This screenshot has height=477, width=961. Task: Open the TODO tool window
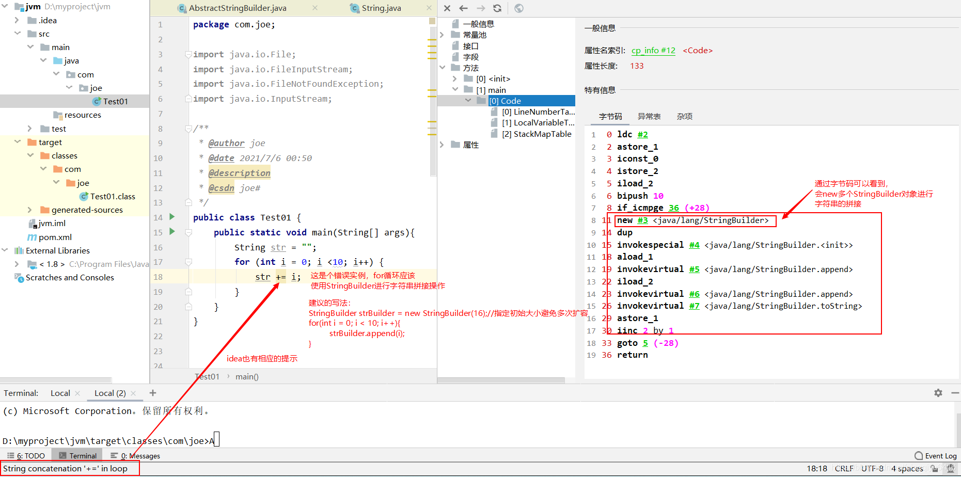[x=26, y=456]
